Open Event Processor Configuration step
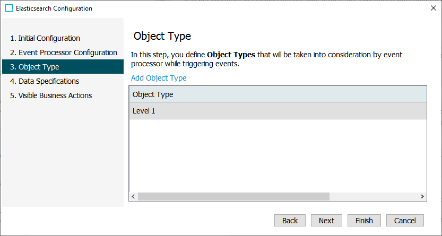The height and width of the screenshot is (236, 442). 63,53
